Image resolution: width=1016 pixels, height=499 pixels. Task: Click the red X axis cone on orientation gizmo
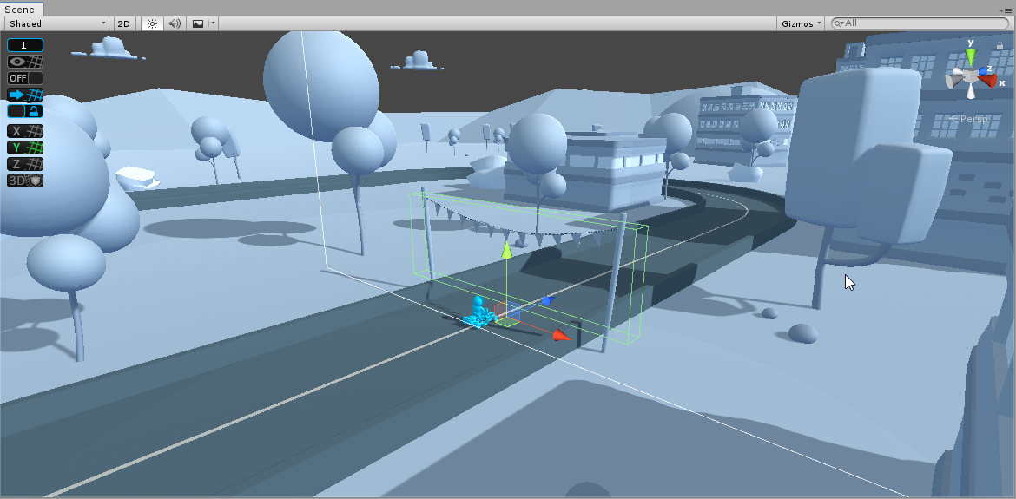[990, 80]
